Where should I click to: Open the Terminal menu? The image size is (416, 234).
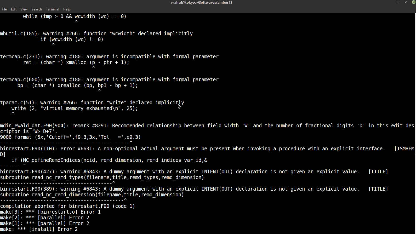(x=52, y=9)
